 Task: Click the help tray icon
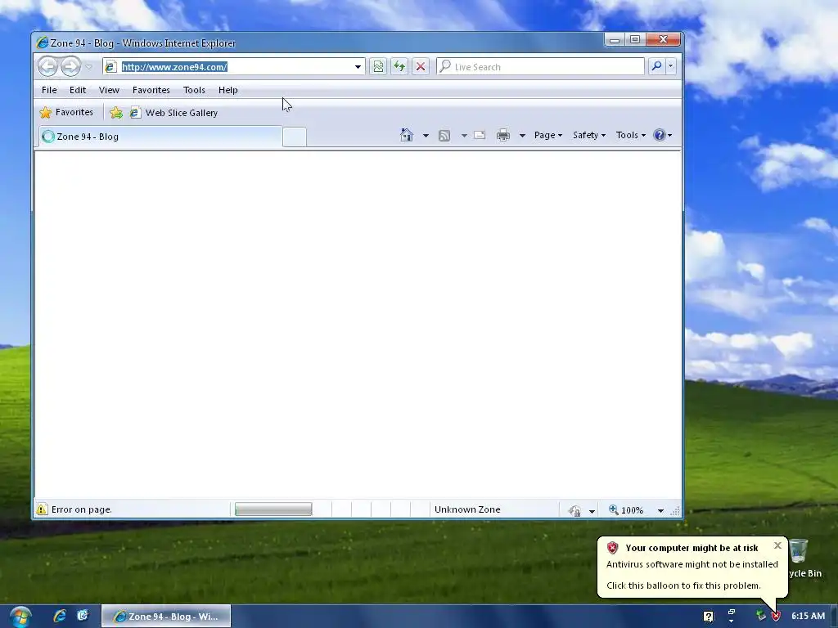click(x=708, y=617)
